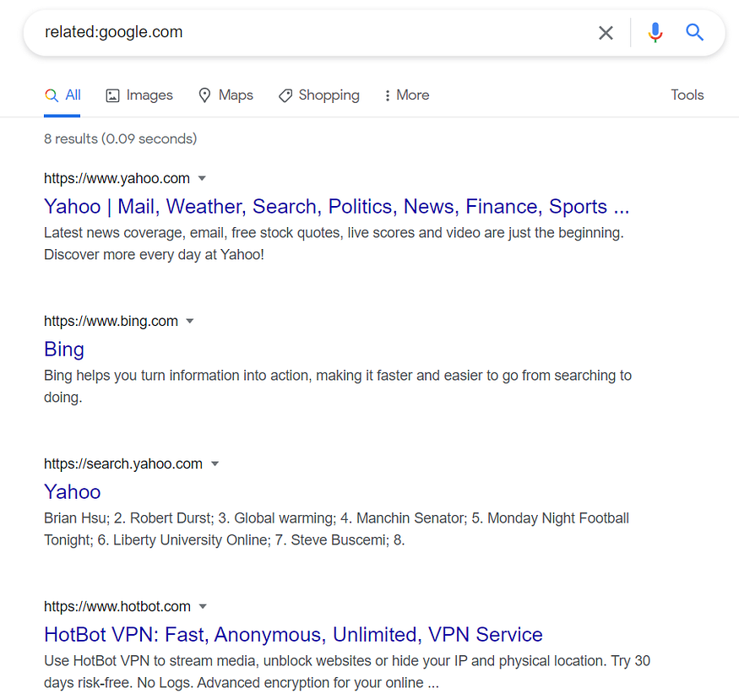Open the Yahoo Mail, Weather, Search result link
The width and height of the screenshot is (739, 699).
click(x=336, y=207)
